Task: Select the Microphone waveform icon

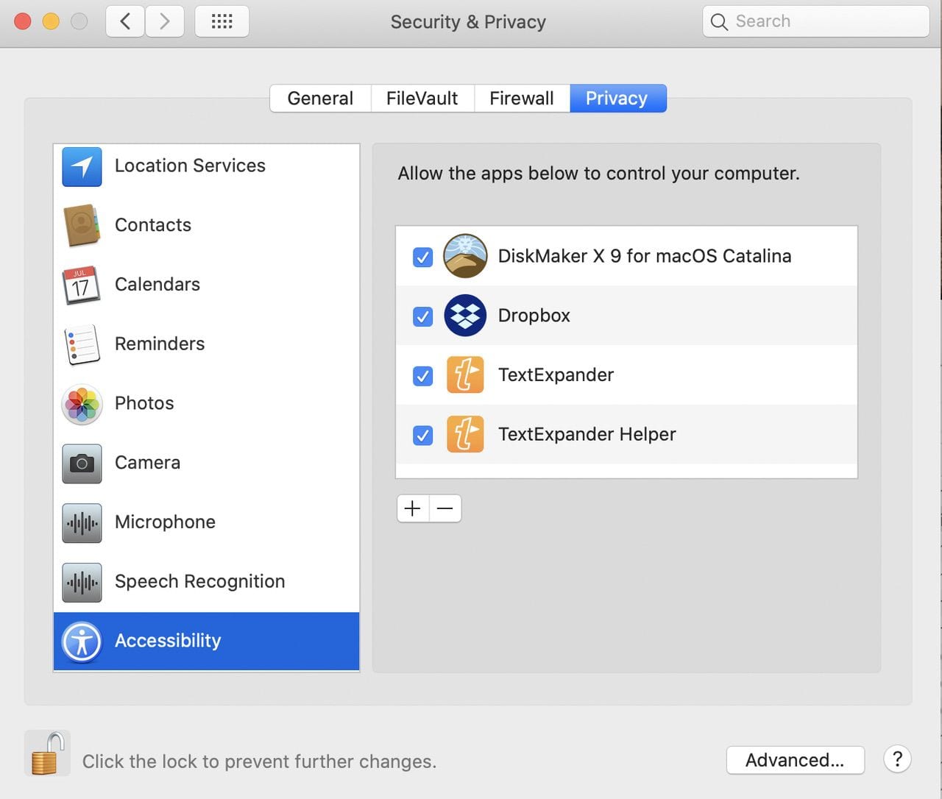Action: pos(82,523)
